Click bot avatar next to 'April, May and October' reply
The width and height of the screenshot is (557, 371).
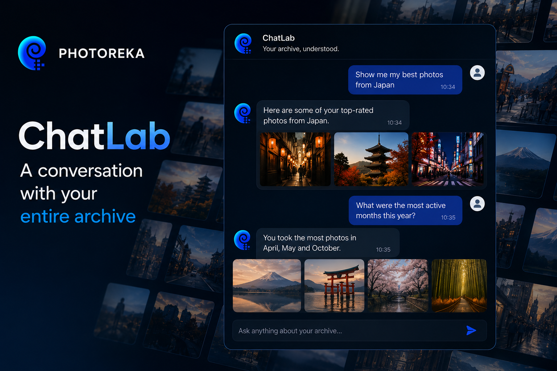pyautogui.click(x=243, y=240)
